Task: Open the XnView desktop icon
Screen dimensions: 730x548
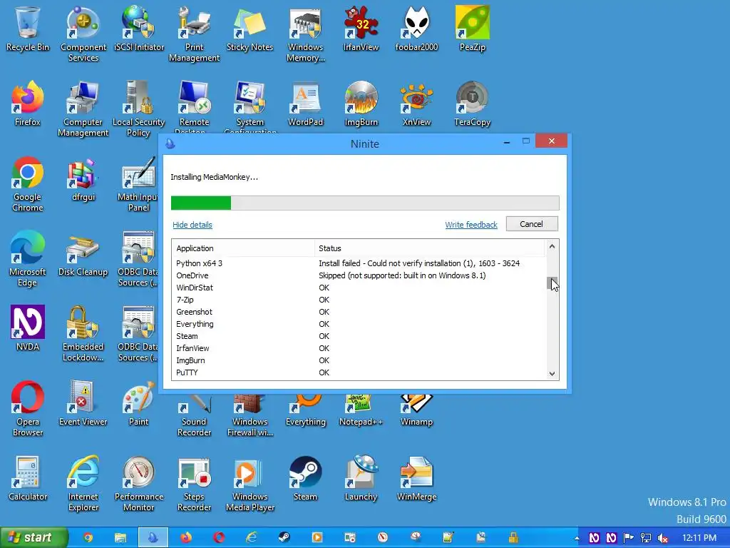Action: [x=416, y=103]
